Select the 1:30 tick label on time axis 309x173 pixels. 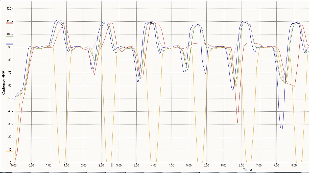tap(66, 166)
